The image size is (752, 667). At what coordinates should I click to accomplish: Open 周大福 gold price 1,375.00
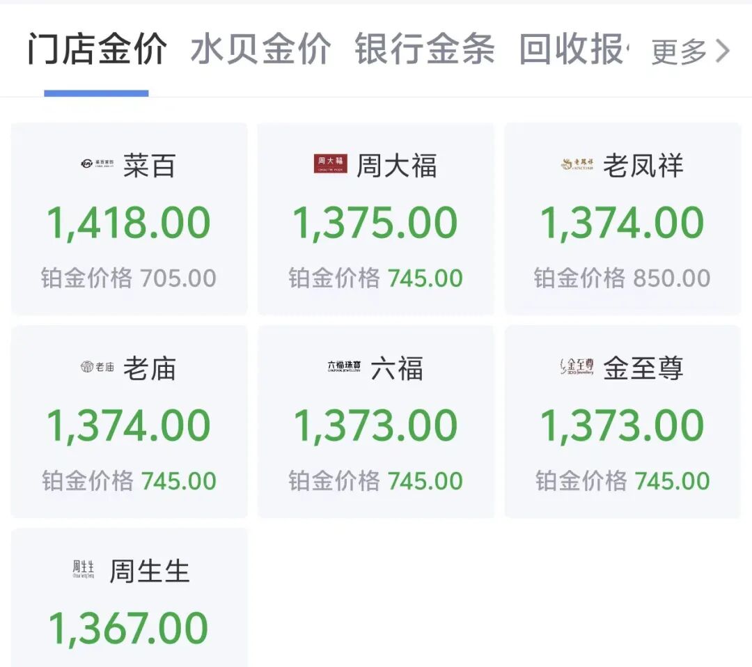click(375, 223)
